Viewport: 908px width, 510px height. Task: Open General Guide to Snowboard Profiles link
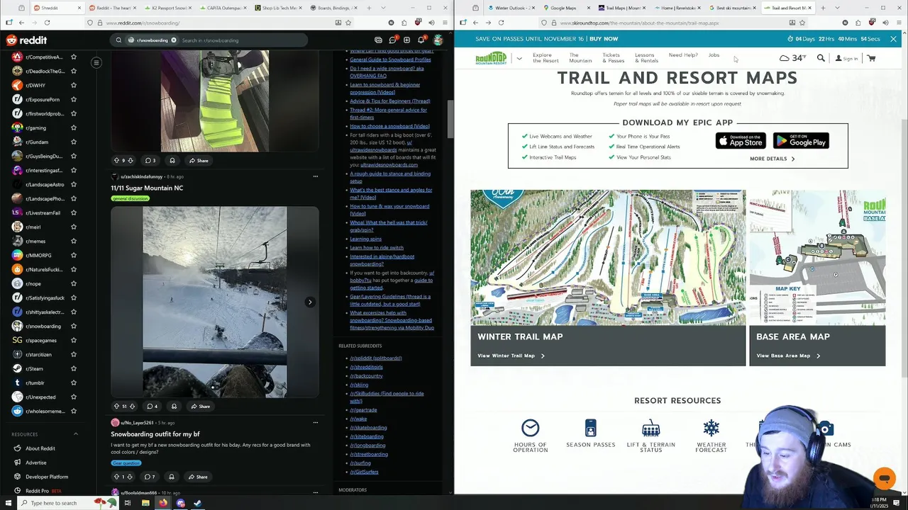point(390,59)
